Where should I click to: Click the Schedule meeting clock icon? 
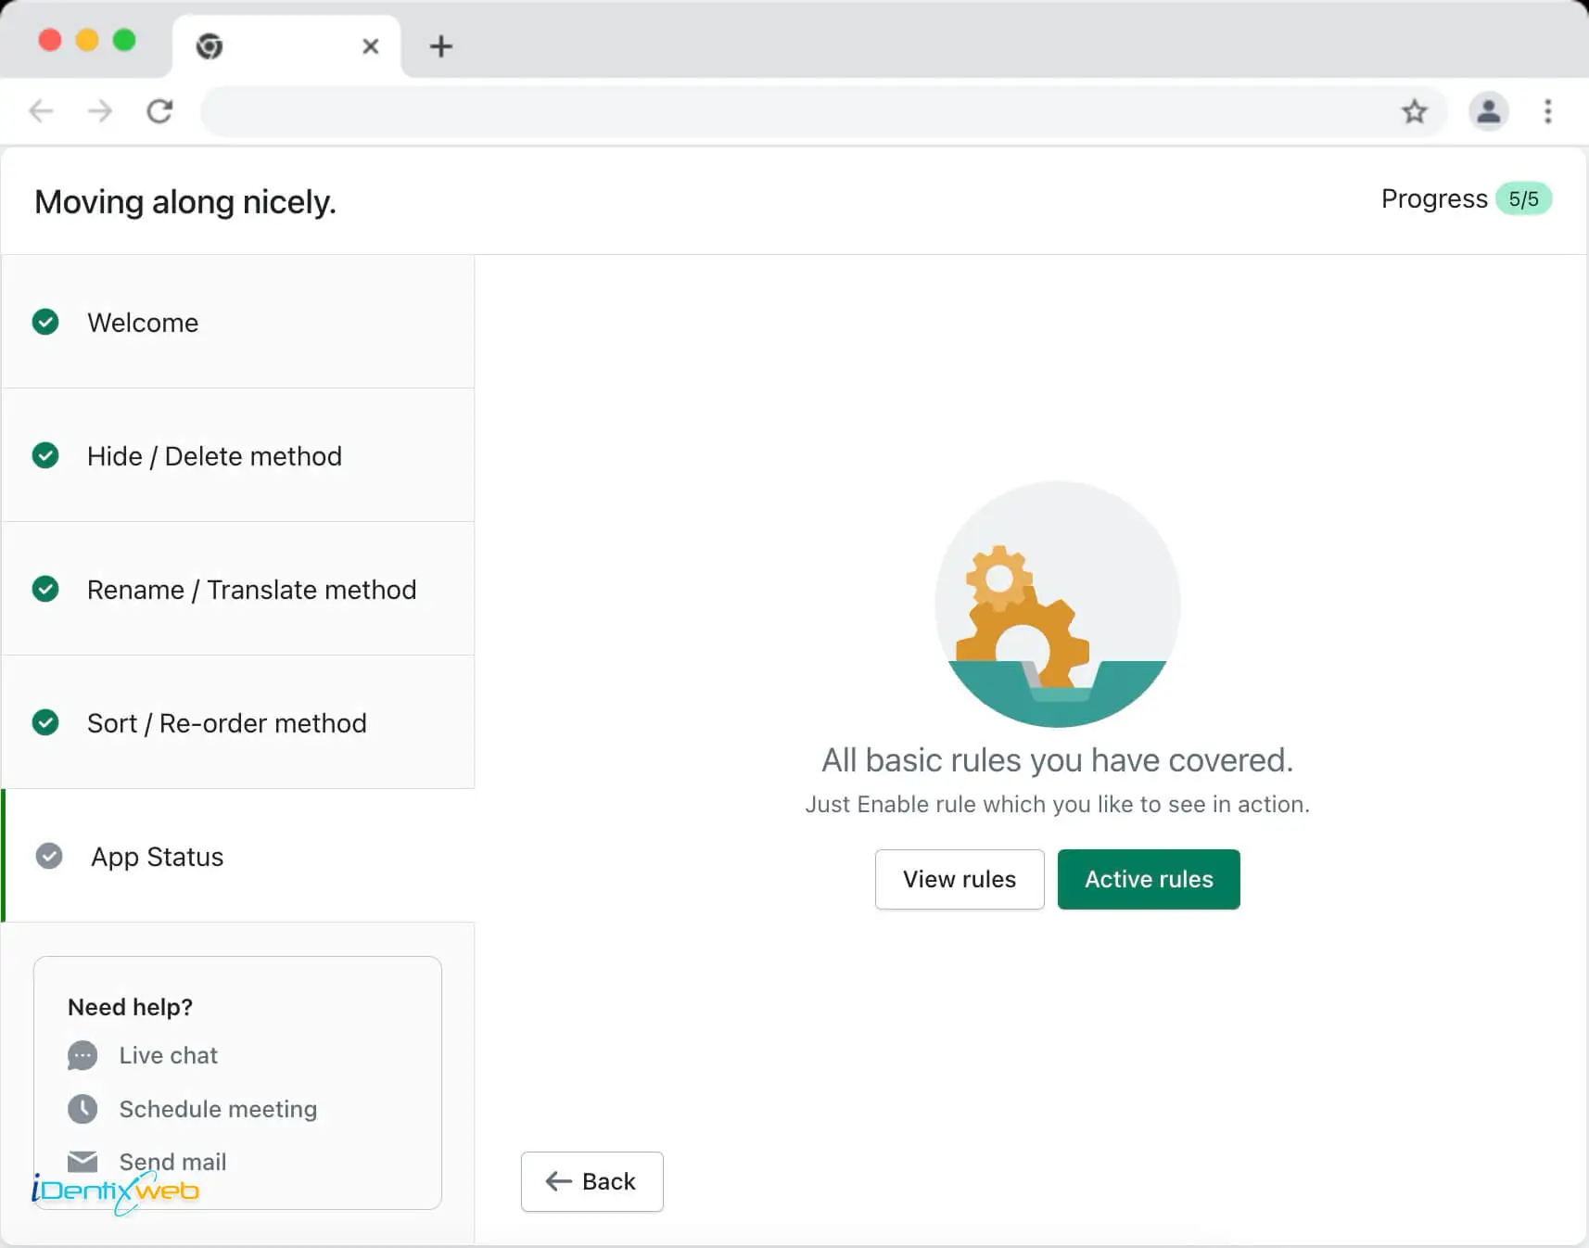83,1109
